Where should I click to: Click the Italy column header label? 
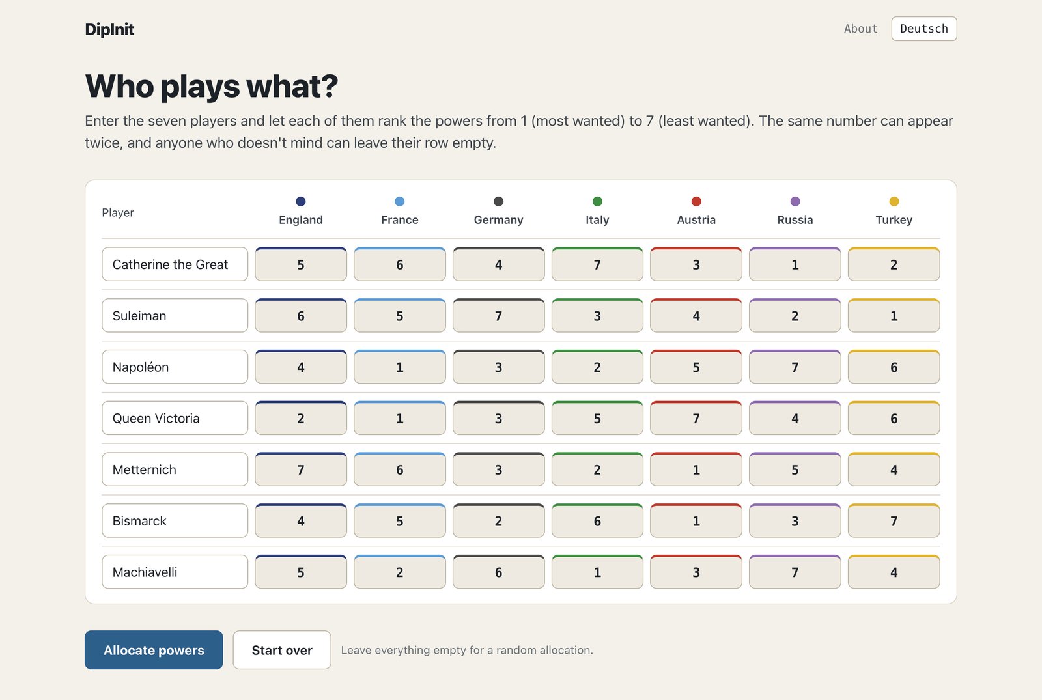coord(597,220)
